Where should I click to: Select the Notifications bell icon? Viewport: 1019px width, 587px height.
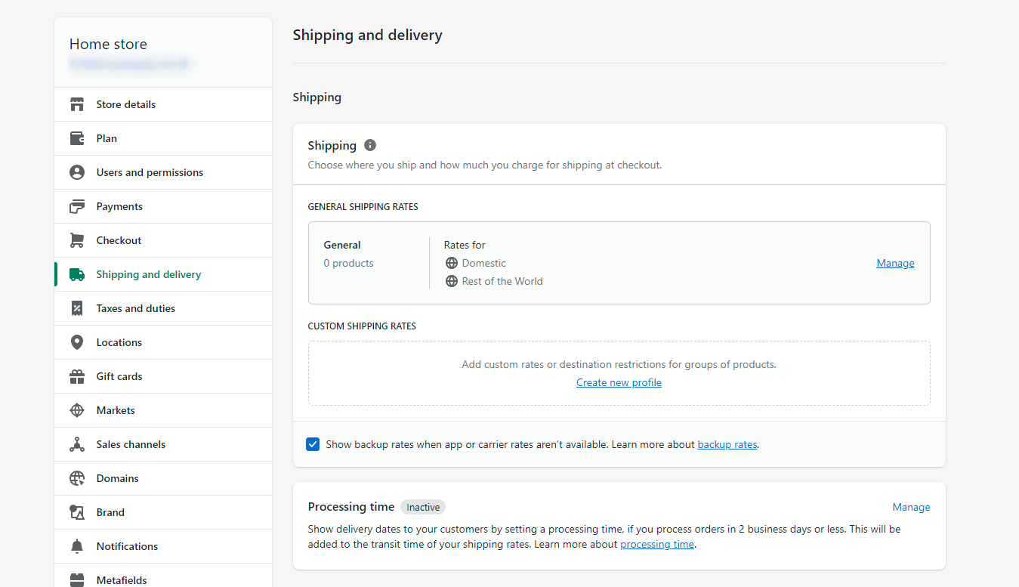coord(76,546)
